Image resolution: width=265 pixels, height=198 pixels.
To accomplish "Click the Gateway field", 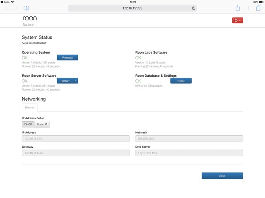I will [75, 153].
